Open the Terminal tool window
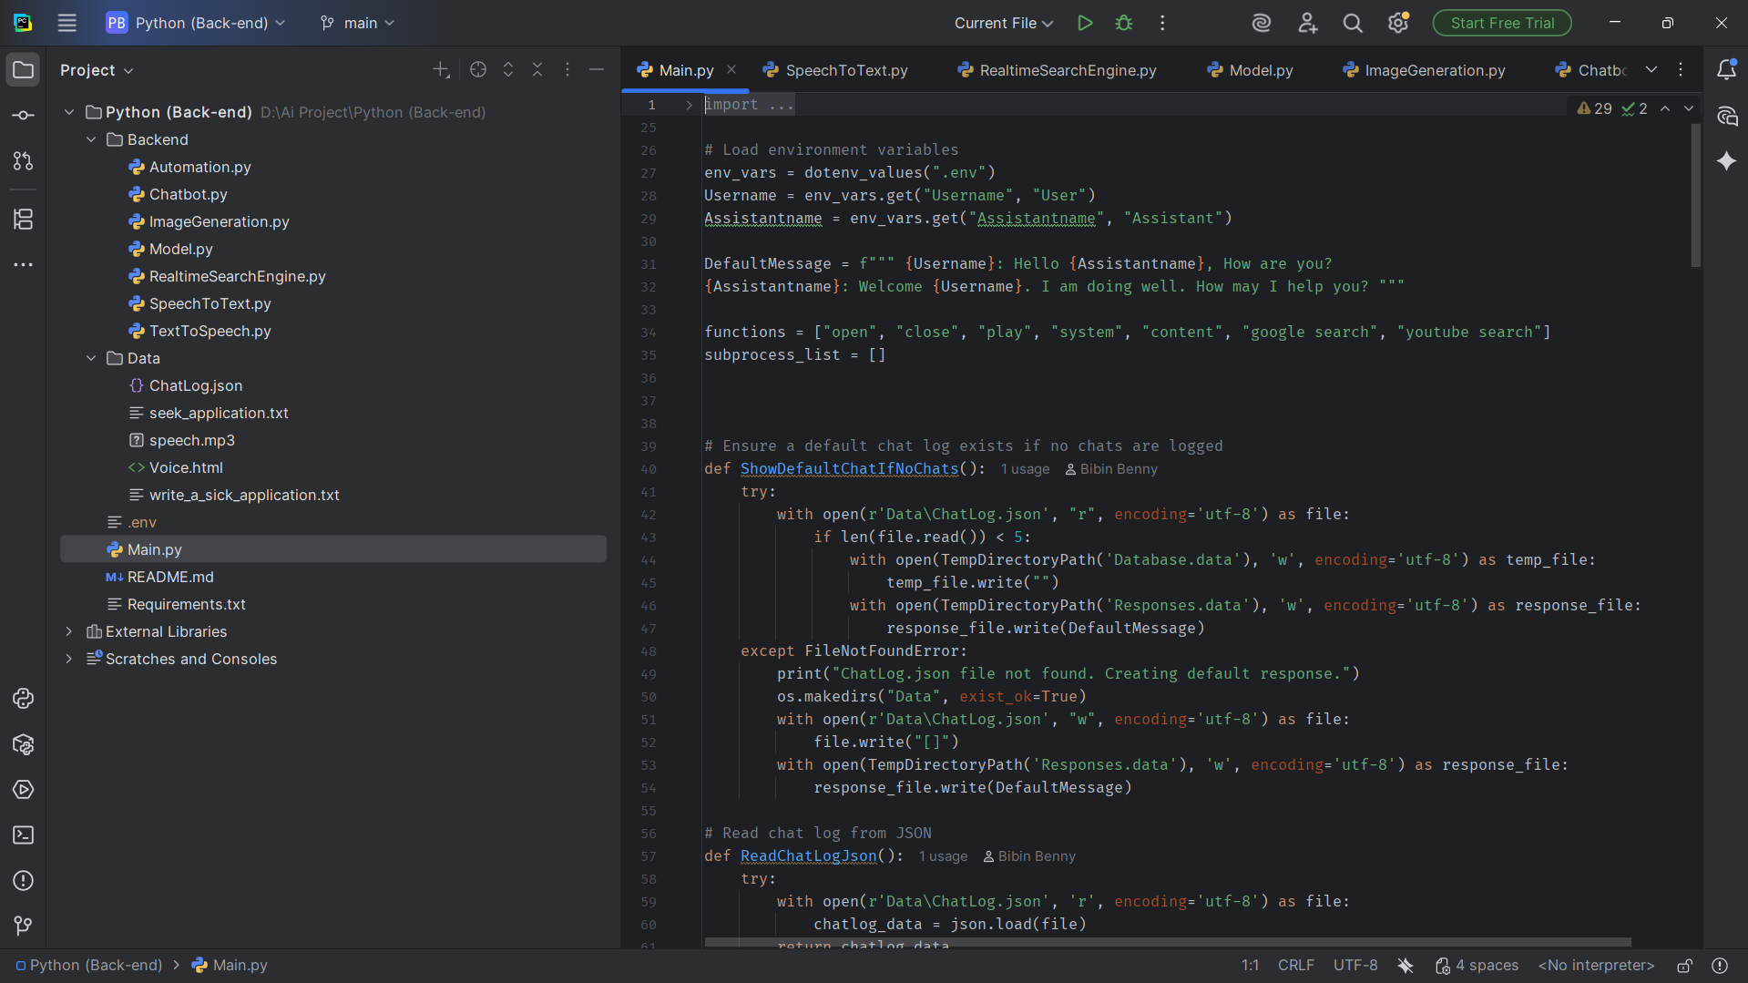The width and height of the screenshot is (1748, 983). [x=24, y=835]
